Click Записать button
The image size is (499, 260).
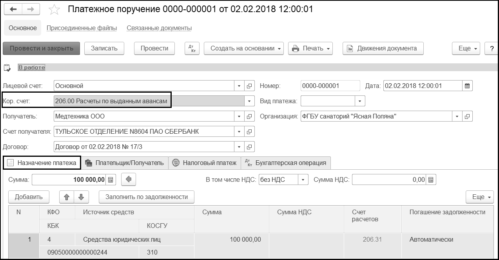[104, 48]
